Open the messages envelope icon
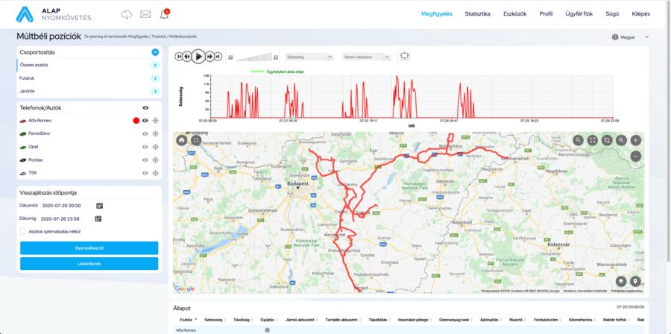Viewport: 671px width, 334px height. [x=145, y=14]
